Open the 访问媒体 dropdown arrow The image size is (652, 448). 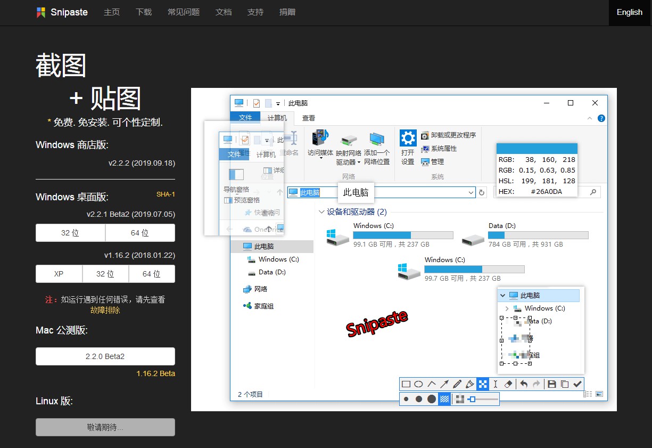point(321,158)
